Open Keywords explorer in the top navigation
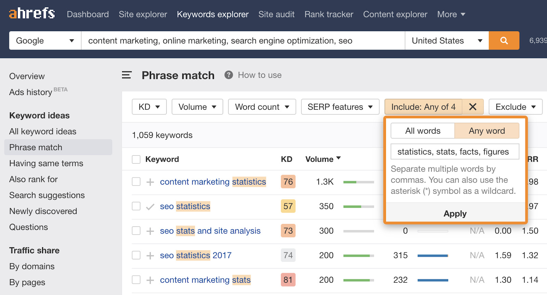 pos(213,14)
